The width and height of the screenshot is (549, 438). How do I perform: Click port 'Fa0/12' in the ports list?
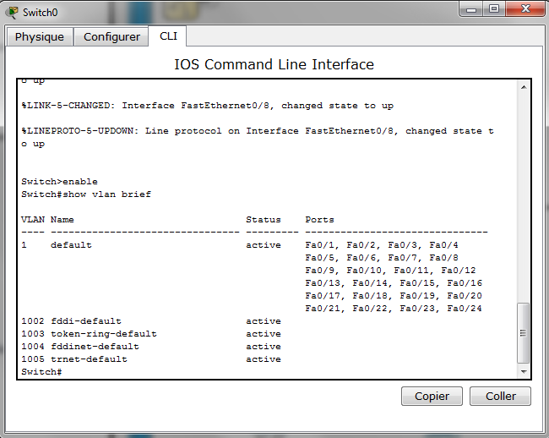pos(459,271)
